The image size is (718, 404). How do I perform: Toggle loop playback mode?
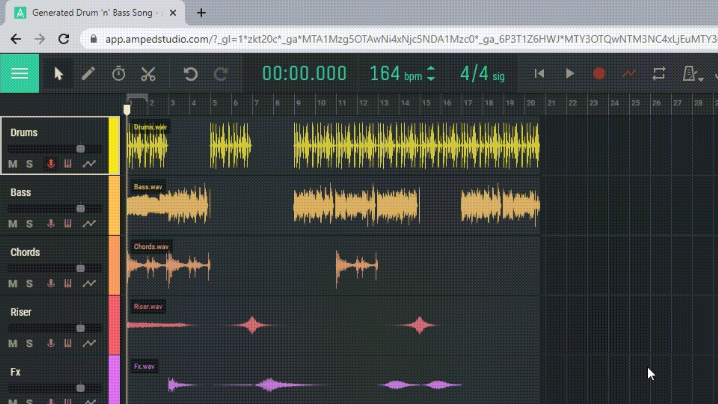point(659,73)
